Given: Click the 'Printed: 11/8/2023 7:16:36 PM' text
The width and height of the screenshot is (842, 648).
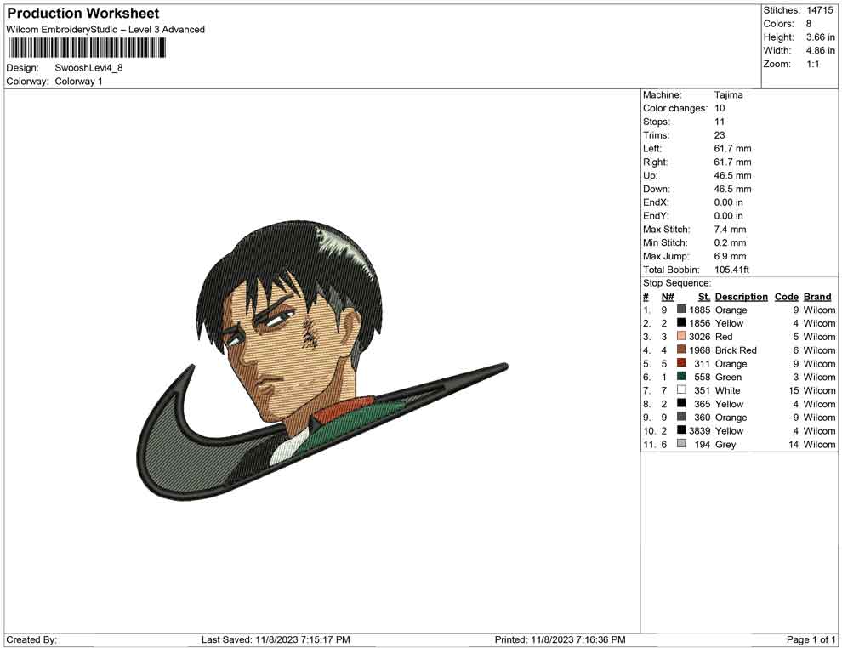Looking at the screenshot, I should point(560,639).
